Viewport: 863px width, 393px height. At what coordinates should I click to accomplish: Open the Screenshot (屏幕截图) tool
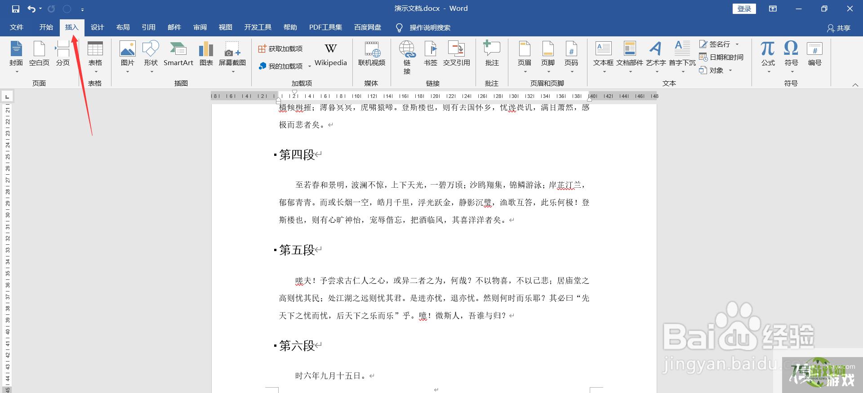[232, 56]
